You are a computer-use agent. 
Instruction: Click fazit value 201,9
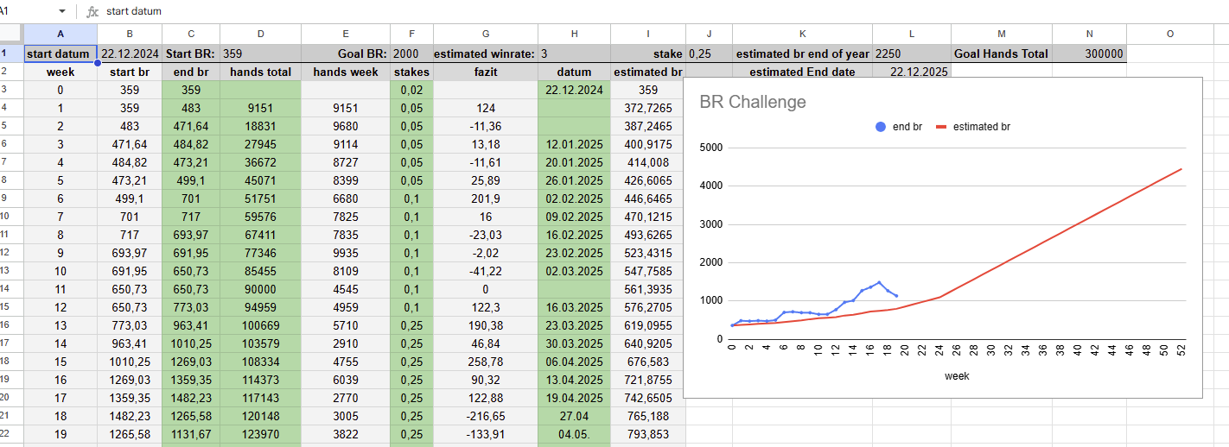coord(485,198)
